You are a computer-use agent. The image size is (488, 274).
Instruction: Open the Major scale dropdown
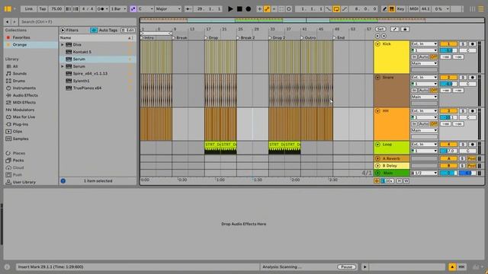pos(168,9)
